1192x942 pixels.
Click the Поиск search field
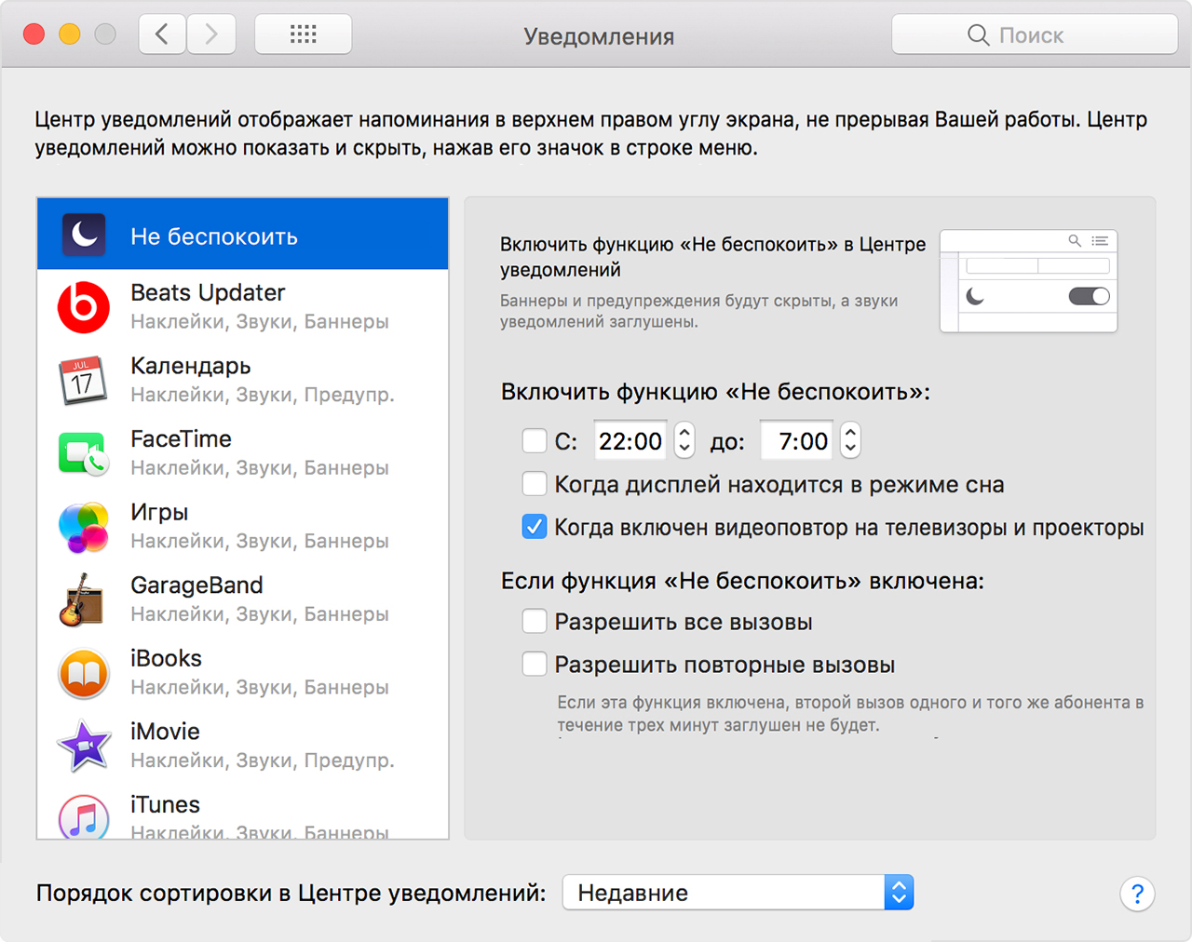pyautogui.click(x=1034, y=35)
